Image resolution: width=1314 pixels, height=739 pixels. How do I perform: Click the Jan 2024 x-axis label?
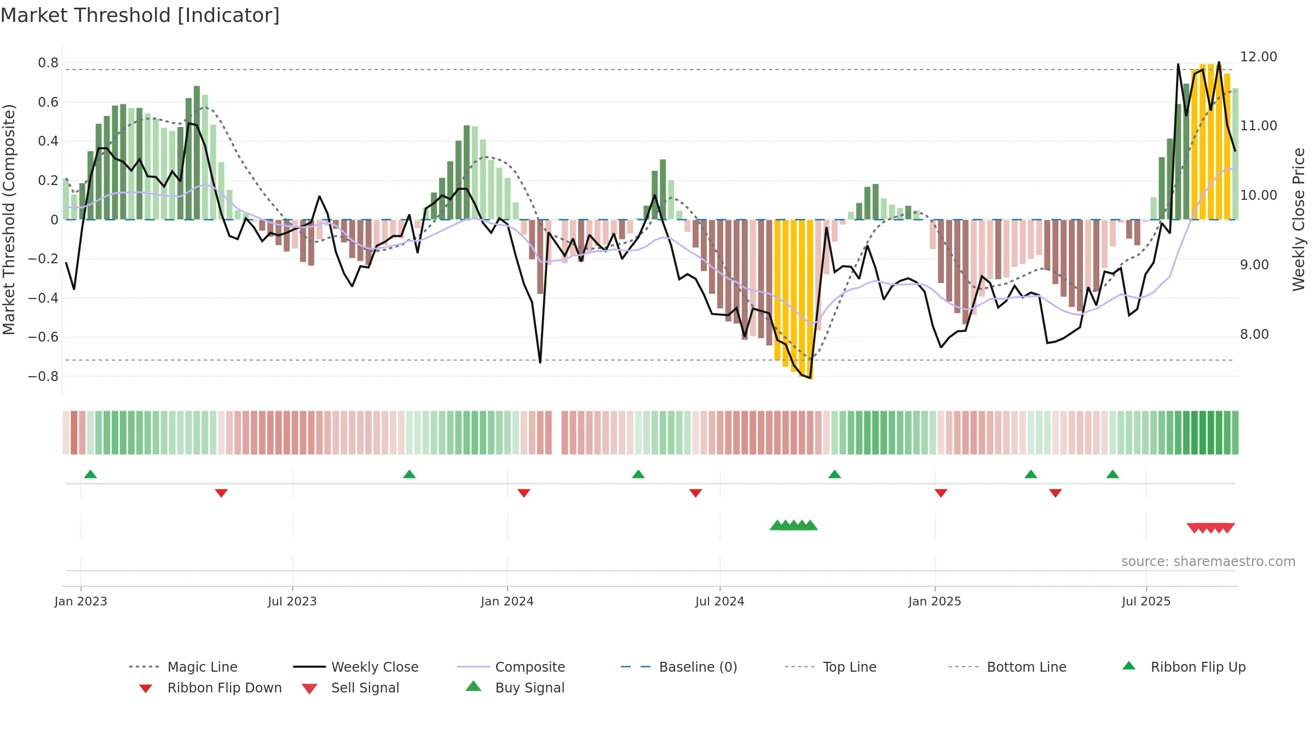[x=507, y=601]
